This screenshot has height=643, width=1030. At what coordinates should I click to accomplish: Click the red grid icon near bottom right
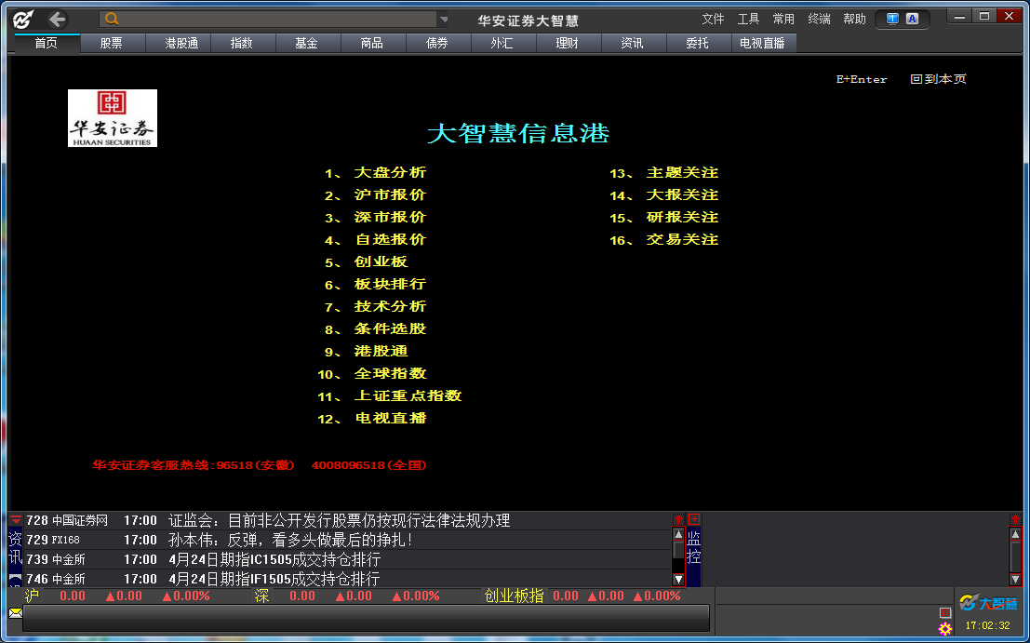[945, 613]
